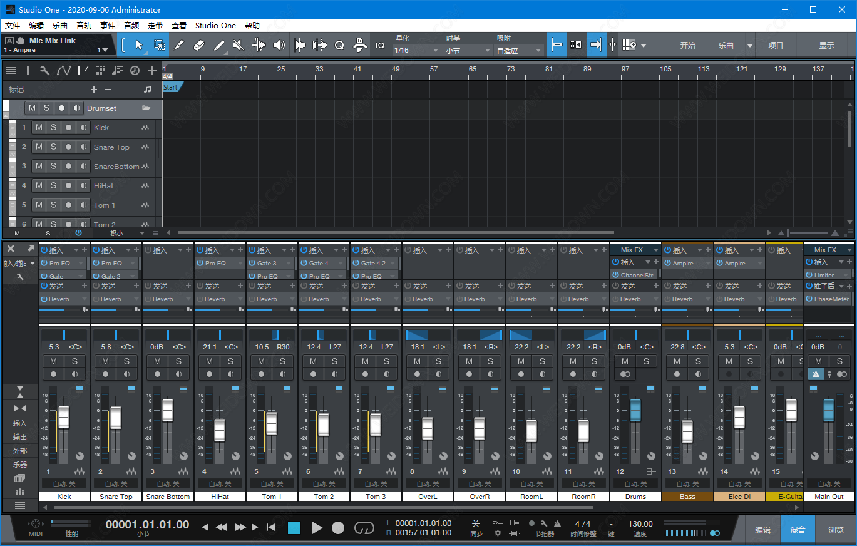This screenshot has width=857, height=546.
Task: Select the Listen speaker tool
Action: pos(279,45)
